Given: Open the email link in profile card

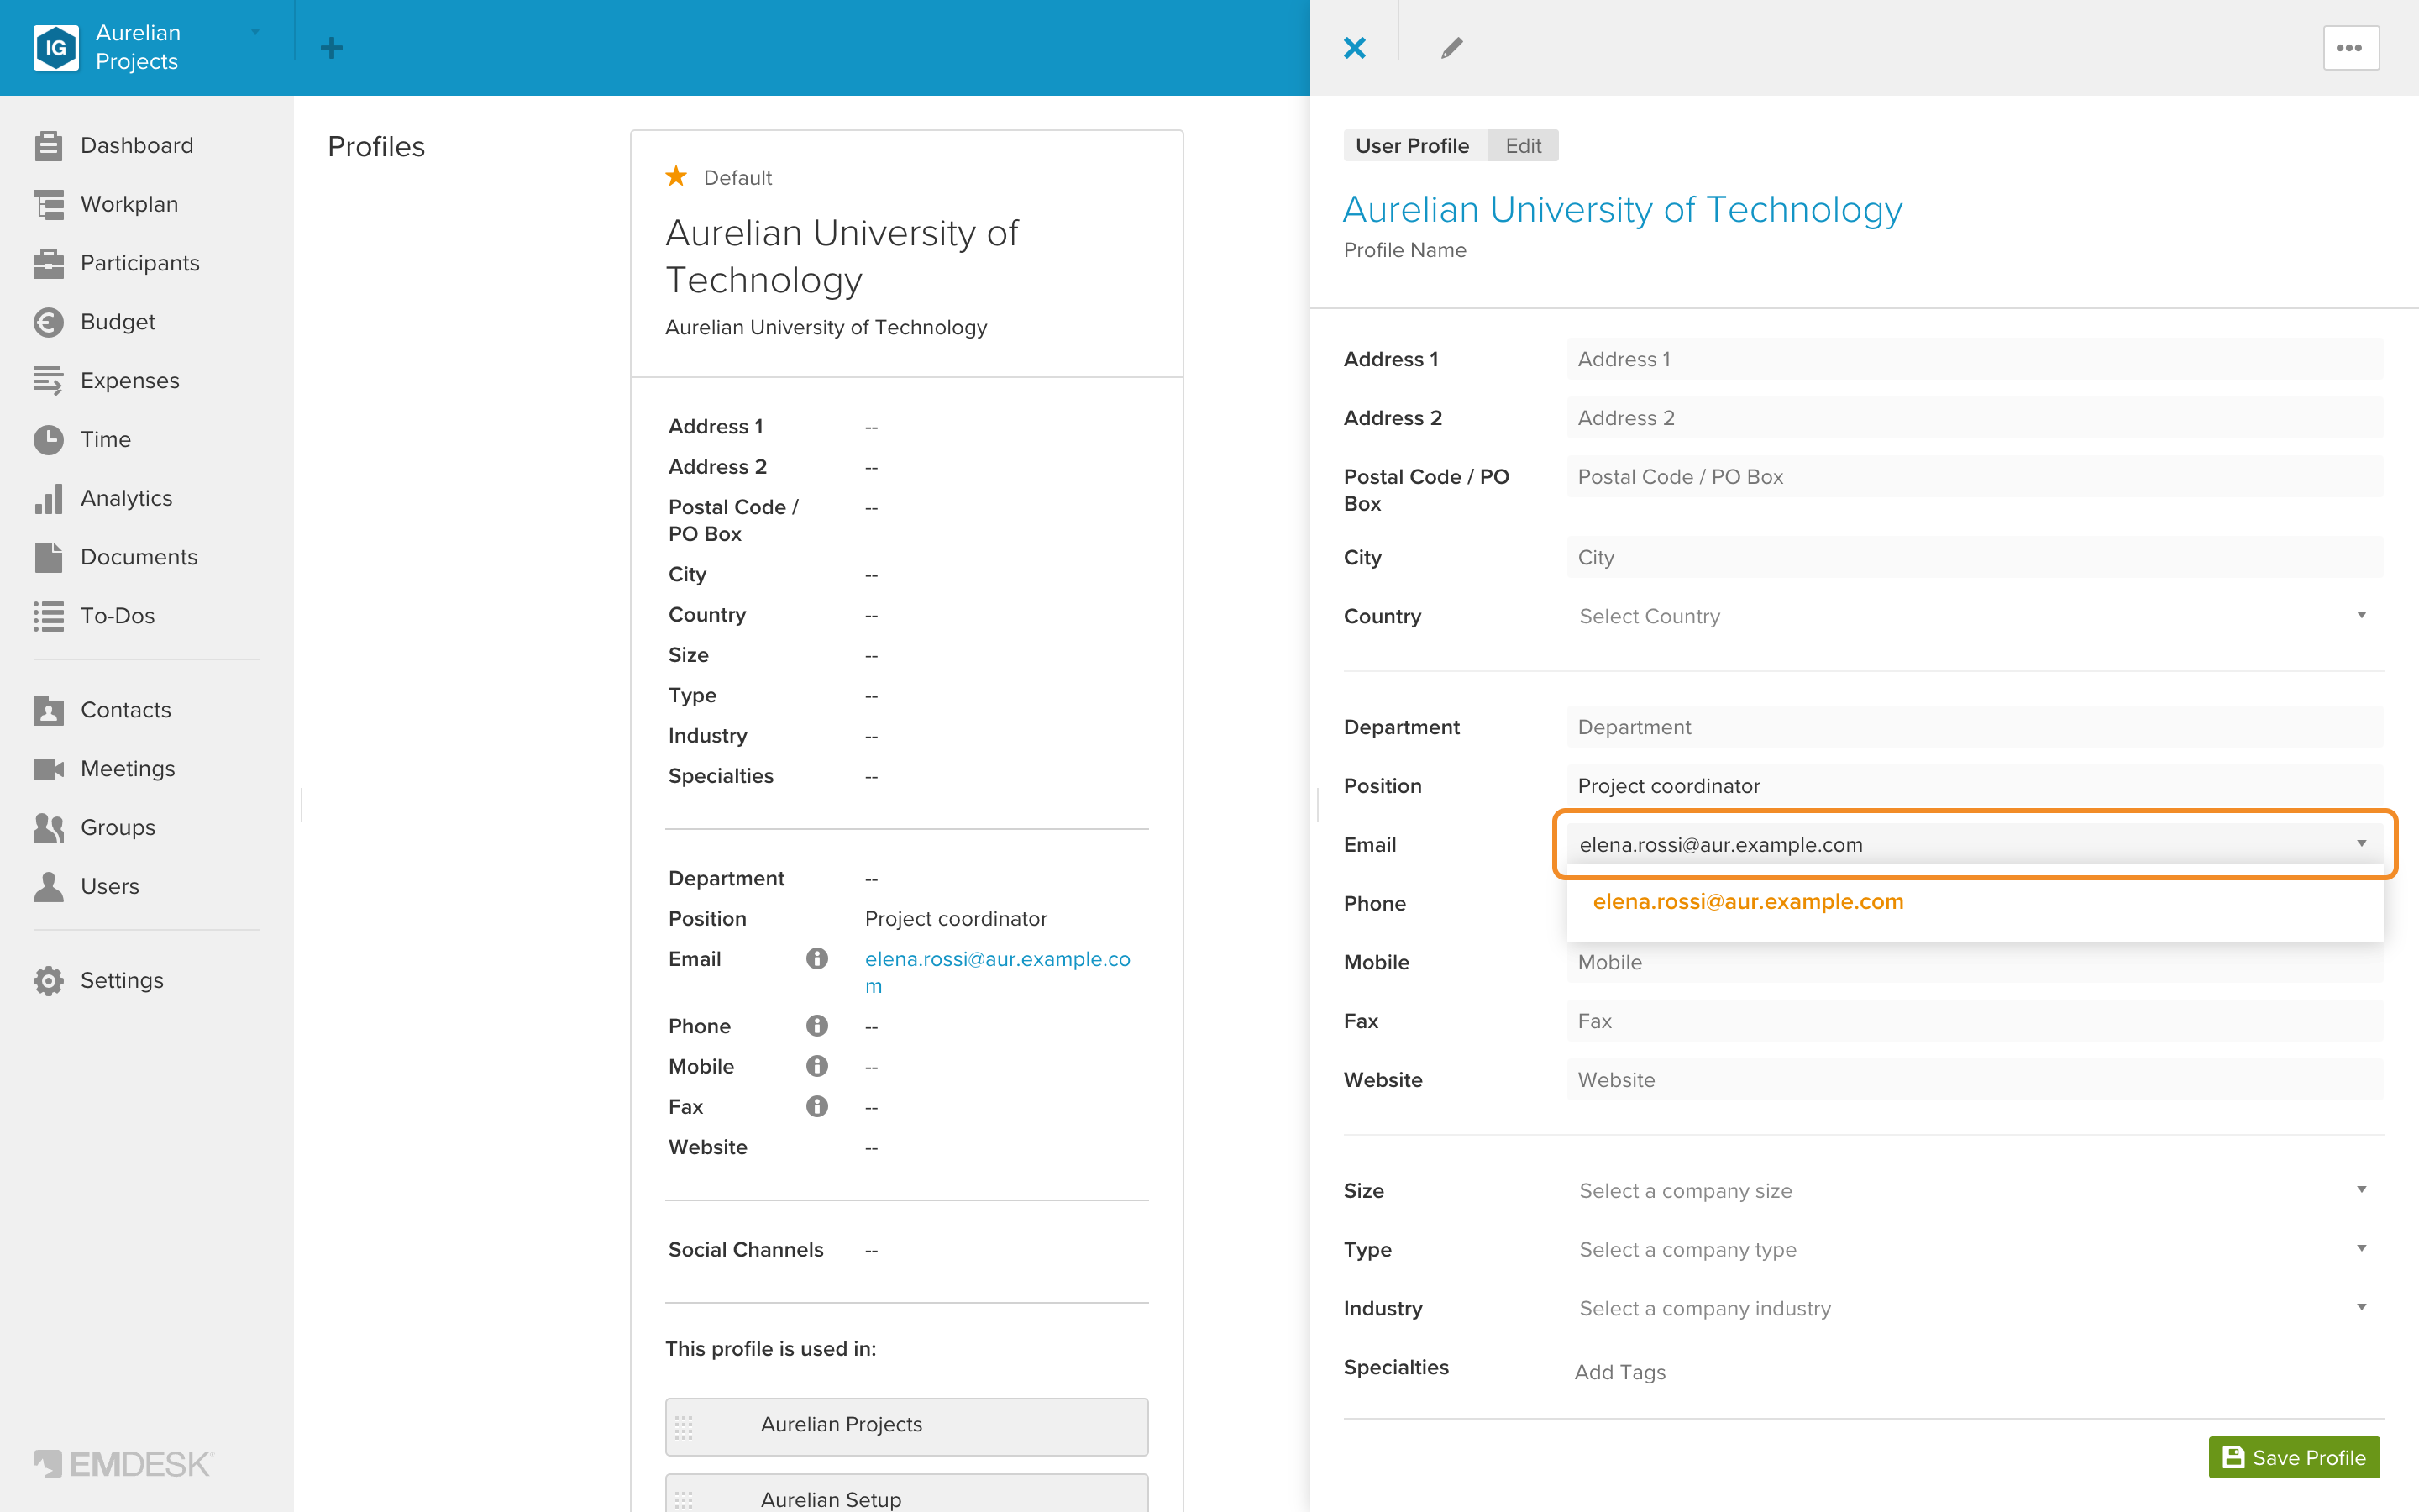Looking at the screenshot, I should tap(997, 972).
